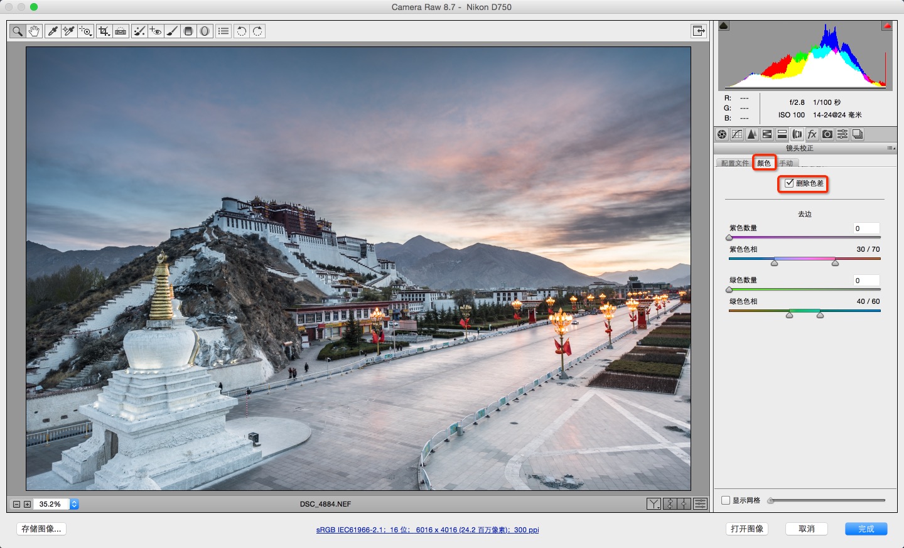Click the right 紫色色相 slider handle
Screen dimensions: 904x548
835,262
